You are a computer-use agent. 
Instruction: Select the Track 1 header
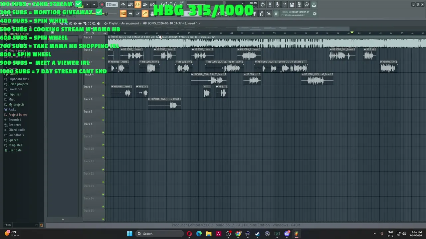[94, 41]
